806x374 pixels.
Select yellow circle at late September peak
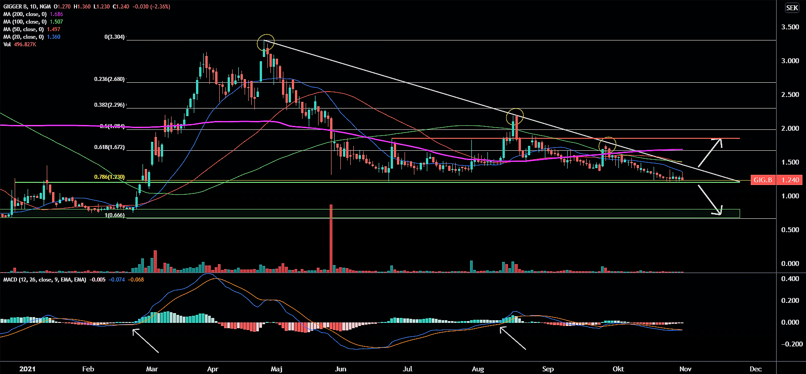coord(607,145)
